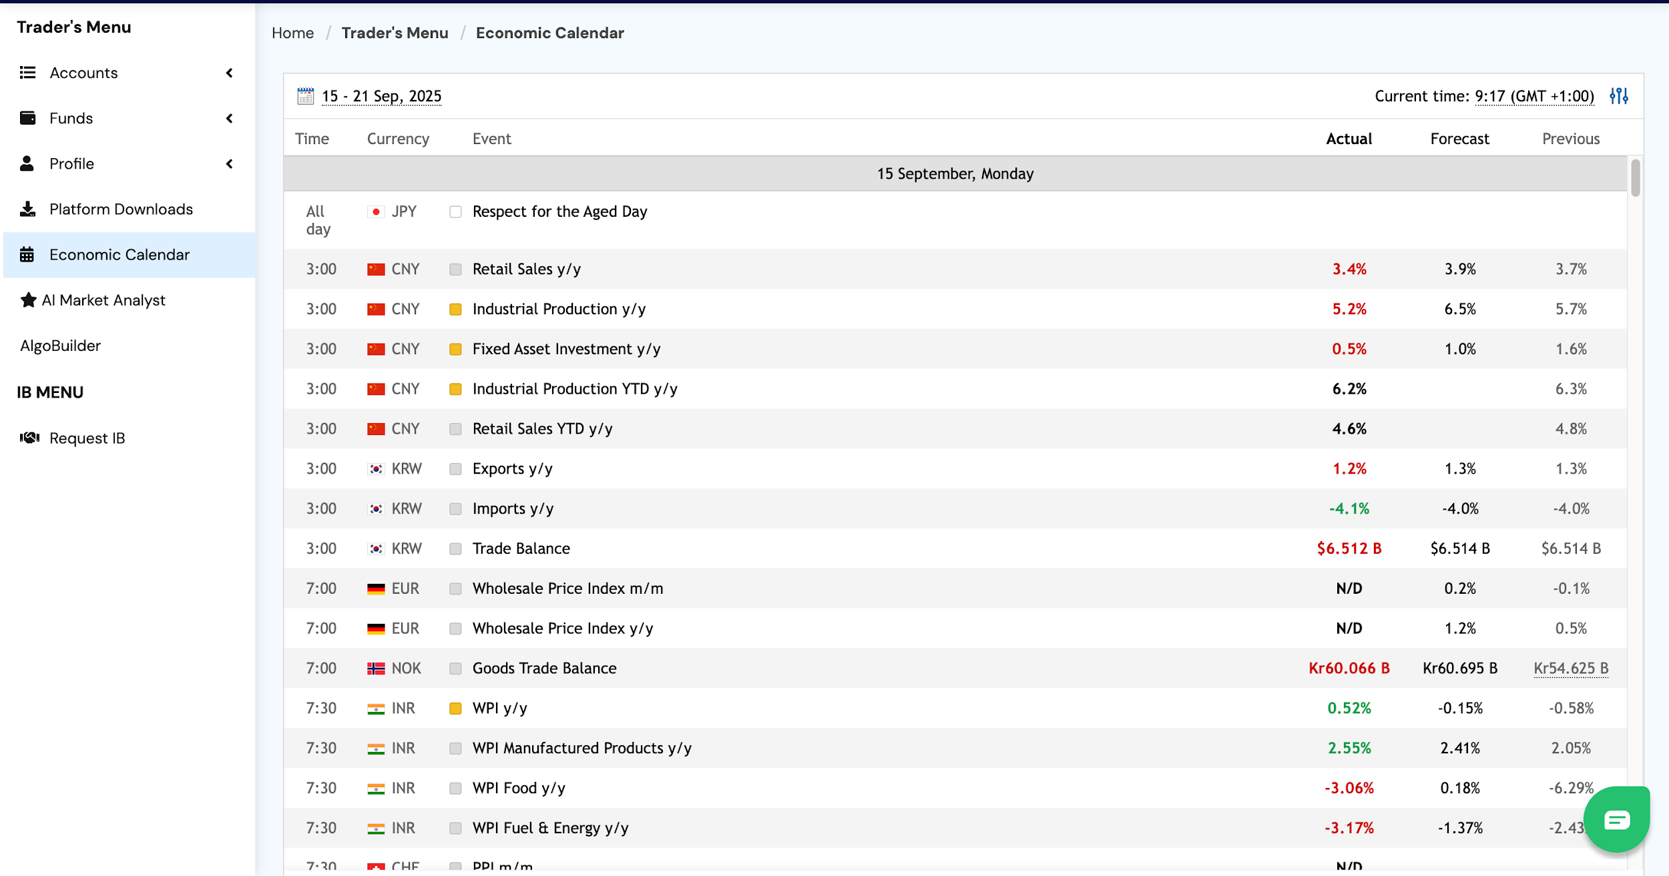This screenshot has width=1669, height=876.
Task: Open the green live chat widget
Action: click(1616, 819)
